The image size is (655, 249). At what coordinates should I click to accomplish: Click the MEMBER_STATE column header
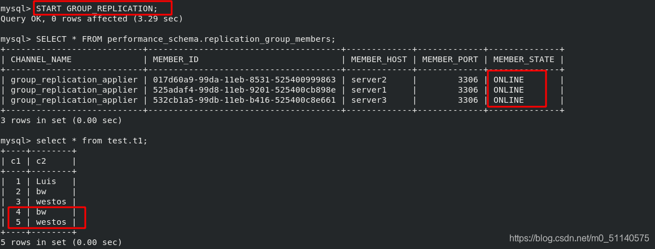click(x=523, y=59)
